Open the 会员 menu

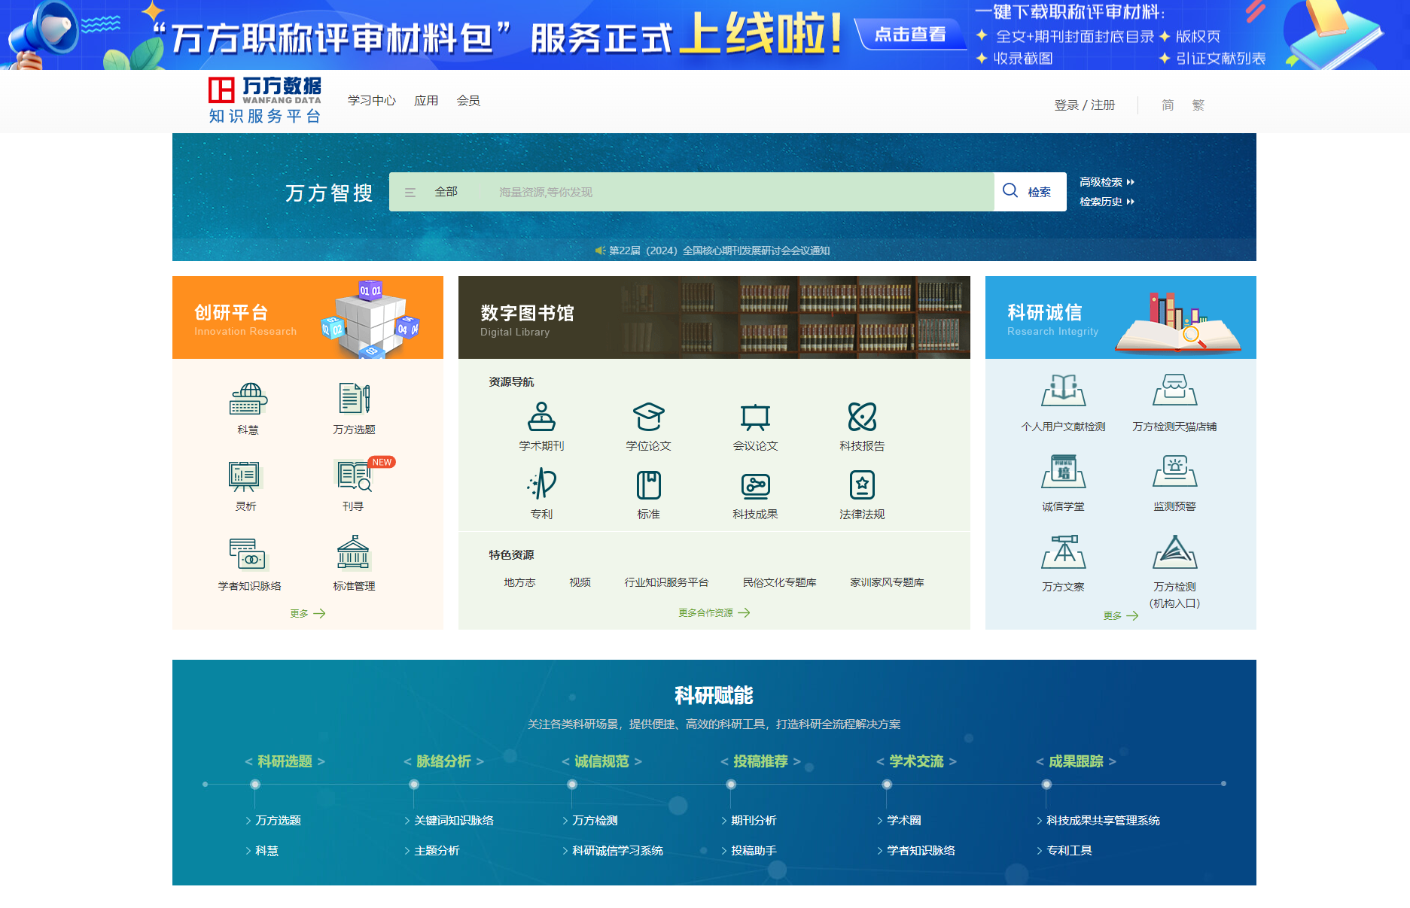468,100
